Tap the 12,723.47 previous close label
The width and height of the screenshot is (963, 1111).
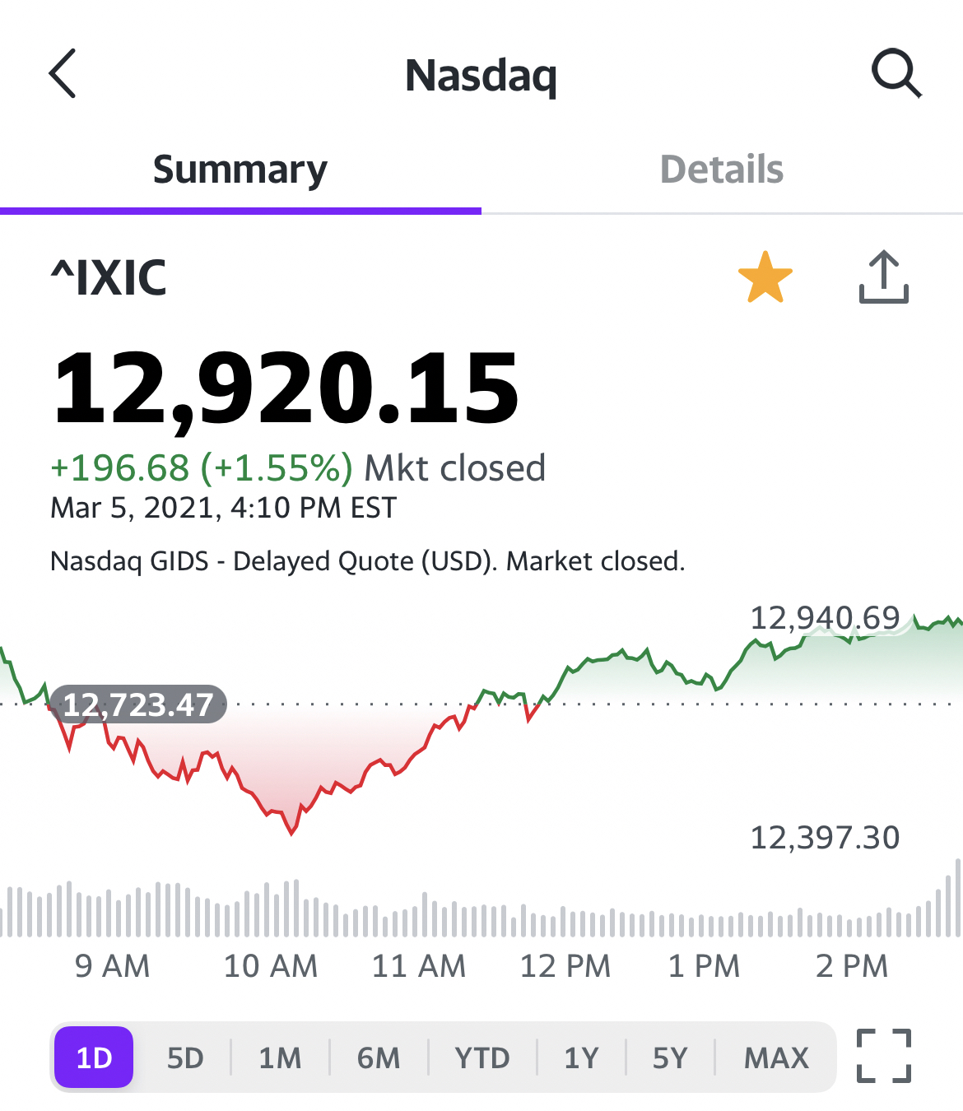tap(138, 704)
